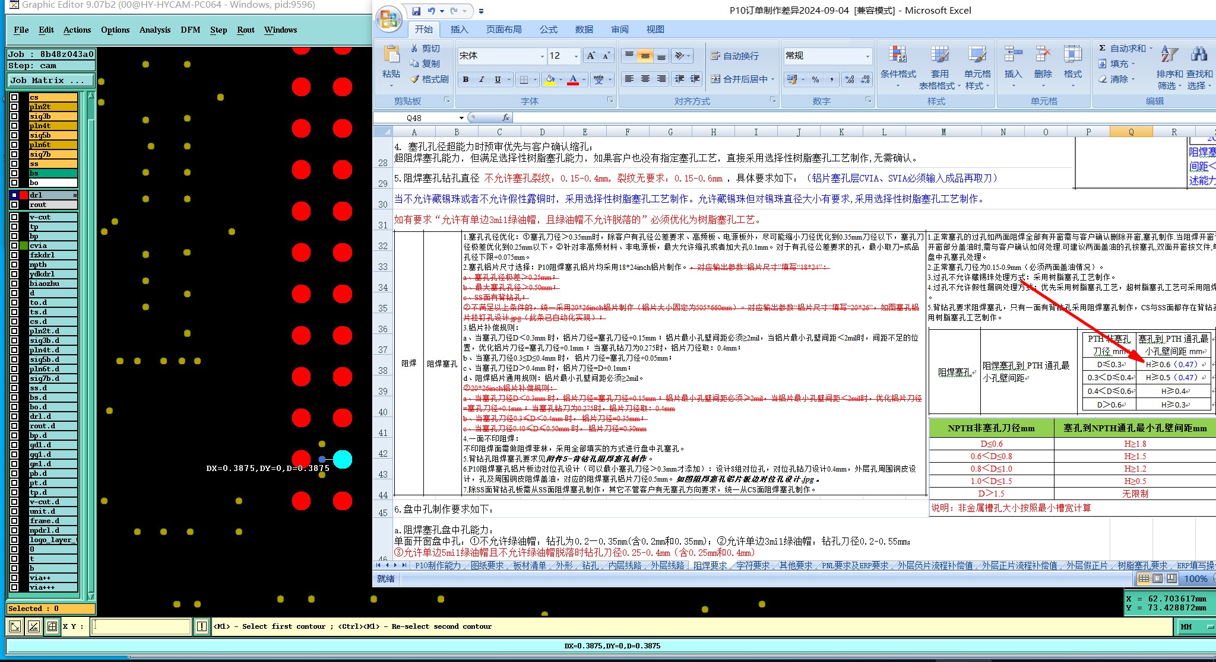
Task: Open the font name dropdown (宋体)
Action: click(x=542, y=56)
